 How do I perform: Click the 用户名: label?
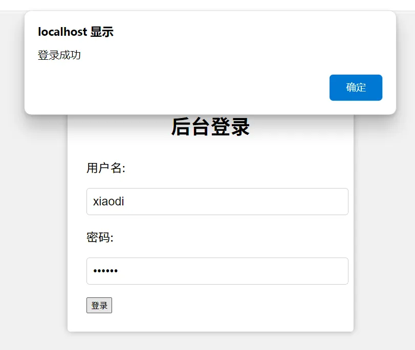[106, 168]
